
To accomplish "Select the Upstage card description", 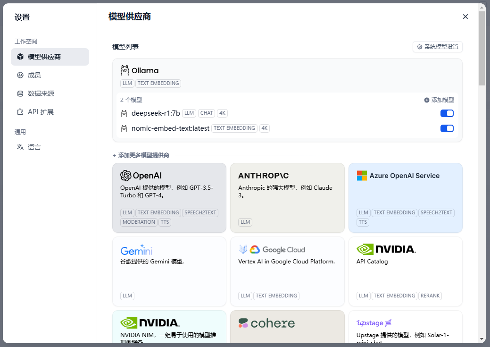I will 403,338.
